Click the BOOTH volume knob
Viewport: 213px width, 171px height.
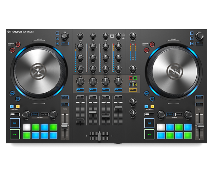[x=133, y=69]
